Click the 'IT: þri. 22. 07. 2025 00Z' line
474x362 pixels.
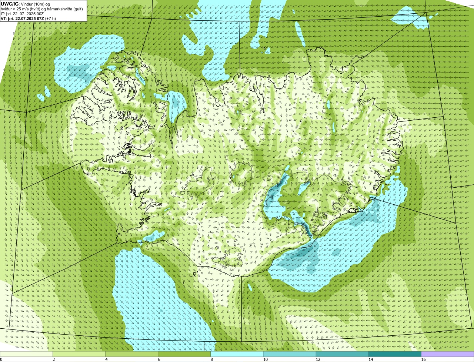click(x=23, y=13)
